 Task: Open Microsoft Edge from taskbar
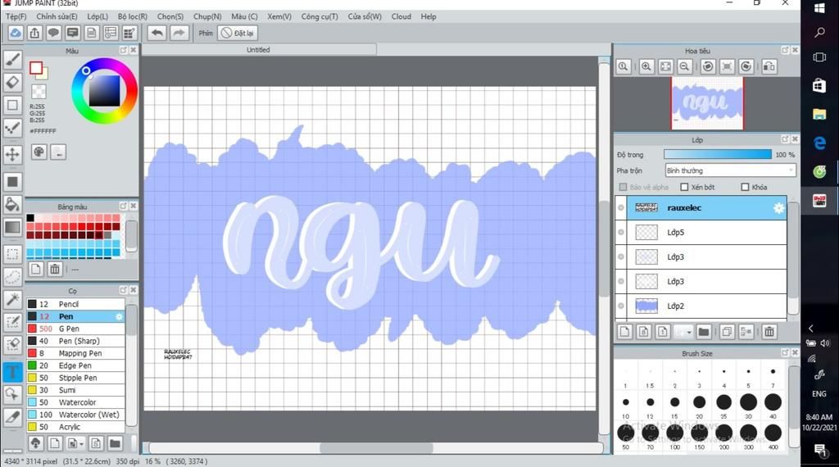coord(819,143)
